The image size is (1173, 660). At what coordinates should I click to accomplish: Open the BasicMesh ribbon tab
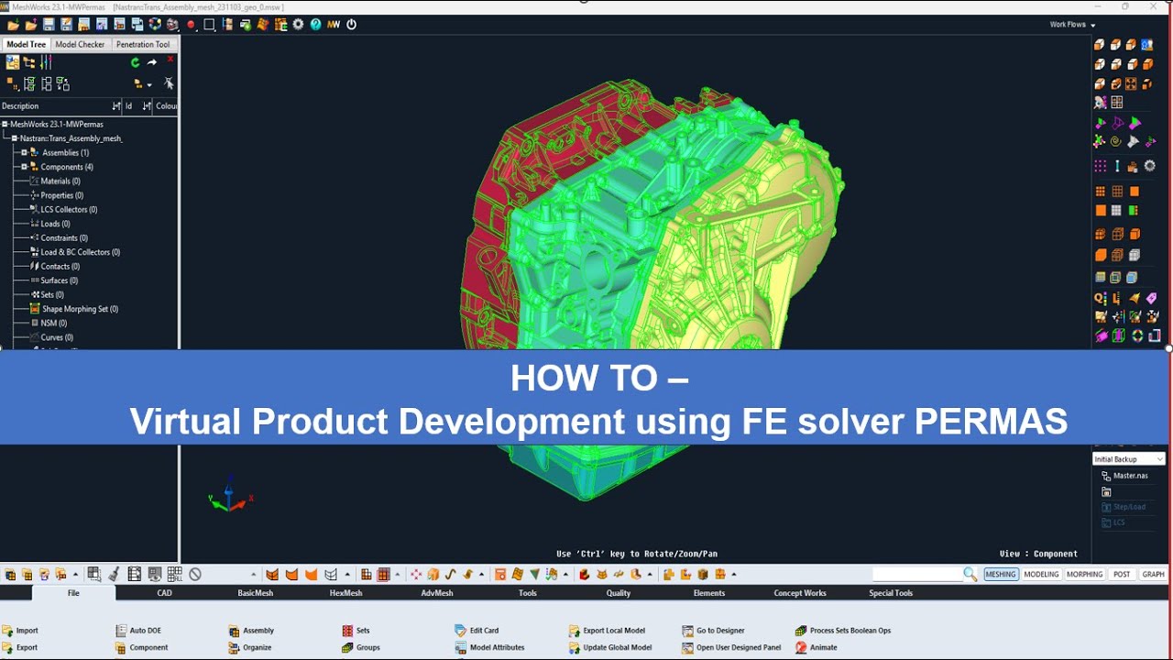click(256, 593)
